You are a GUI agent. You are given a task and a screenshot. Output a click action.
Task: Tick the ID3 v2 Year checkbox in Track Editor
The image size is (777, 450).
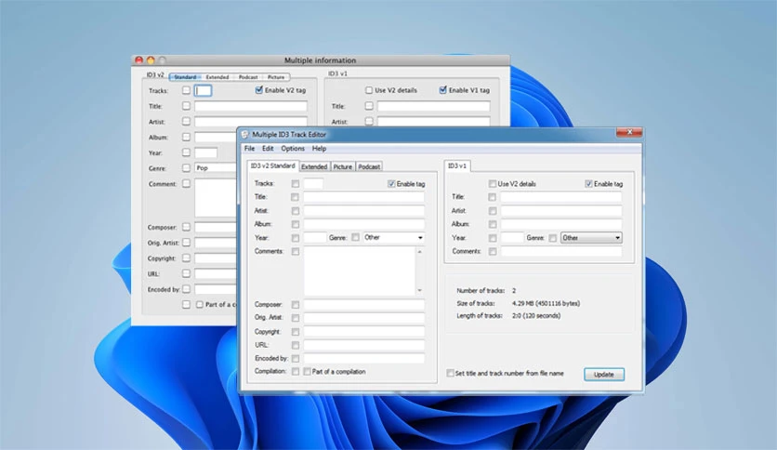[x=296, y=238]
